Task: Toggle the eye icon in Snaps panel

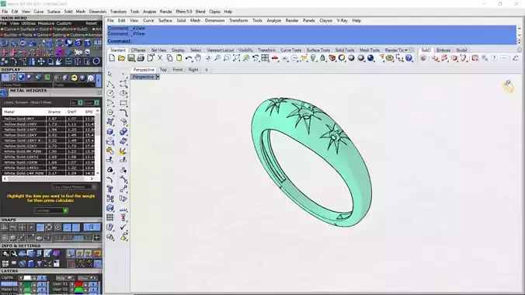Action: click(39, 238)
